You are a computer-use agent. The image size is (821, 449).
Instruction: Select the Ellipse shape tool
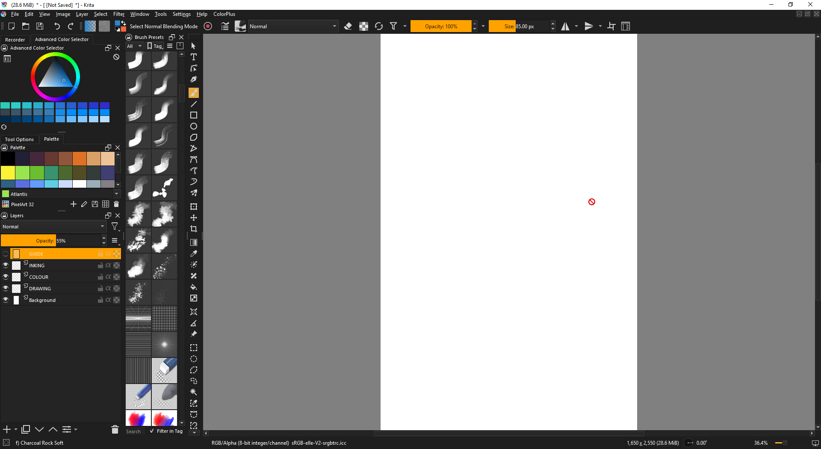(194, 126)
